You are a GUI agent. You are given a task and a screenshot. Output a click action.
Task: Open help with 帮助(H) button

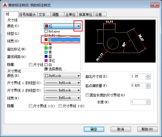click(x=147, y=129)
